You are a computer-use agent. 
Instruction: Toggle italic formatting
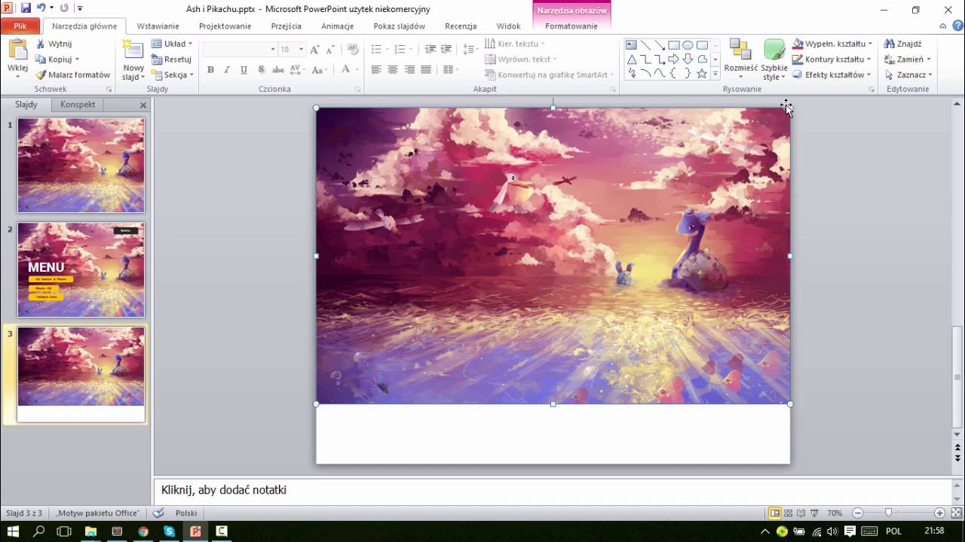click(227, 70)
